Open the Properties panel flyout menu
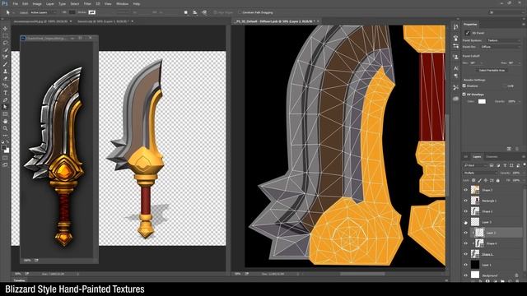Image resolution: width=527 pixels, height=296 pixels. [x=523, y=24]
